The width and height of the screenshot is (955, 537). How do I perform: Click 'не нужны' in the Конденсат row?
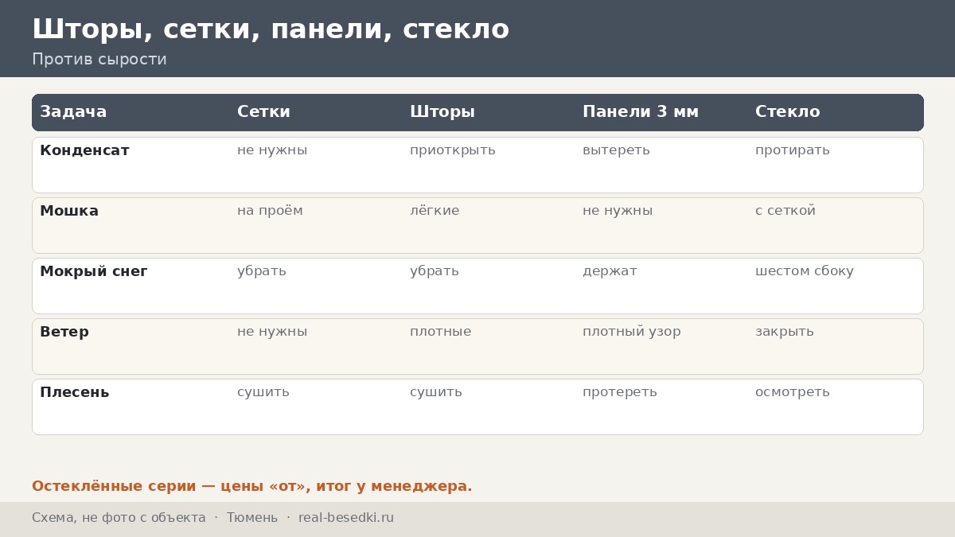(272, 150)
